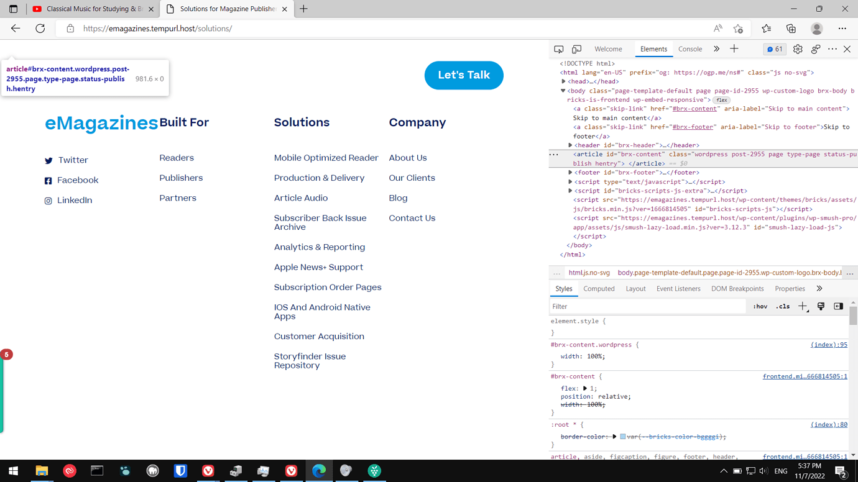Expand the header#brx-header node
The height and width of the screenshot is (482, 858).
(x=570, y=145)
